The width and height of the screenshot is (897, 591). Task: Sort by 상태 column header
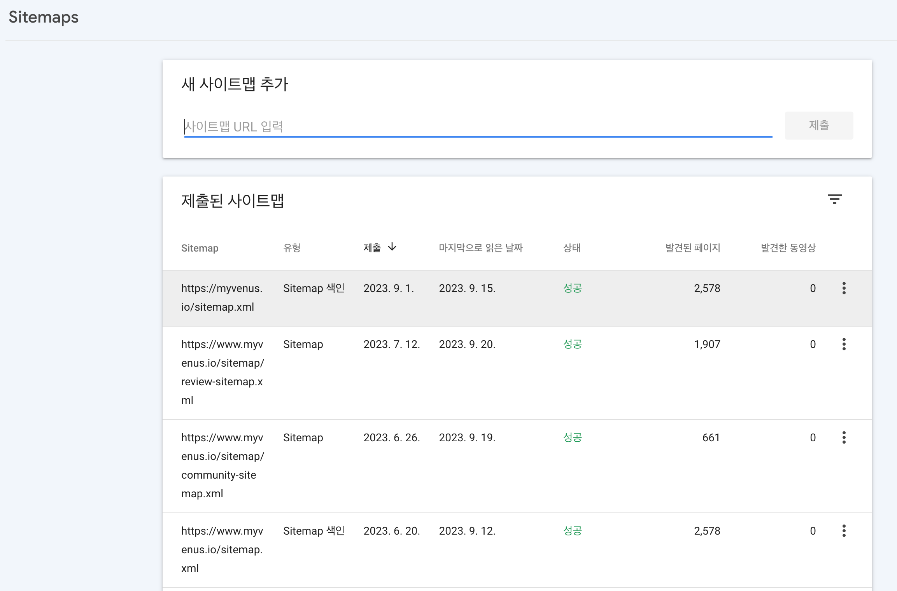tap(571, 248)
